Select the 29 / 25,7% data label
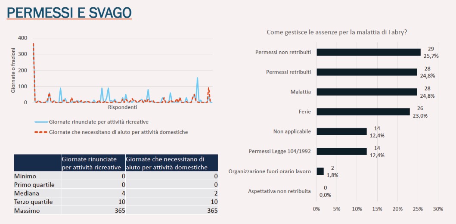Image resolution: width=456 pixels, height=224 pixels. click(431, 53)
